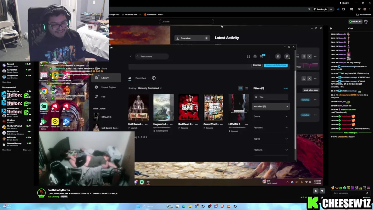Viewport: 373px width, 210px height.
Task: Pause the active download in Downloads panel
Action: coord(304,57)
